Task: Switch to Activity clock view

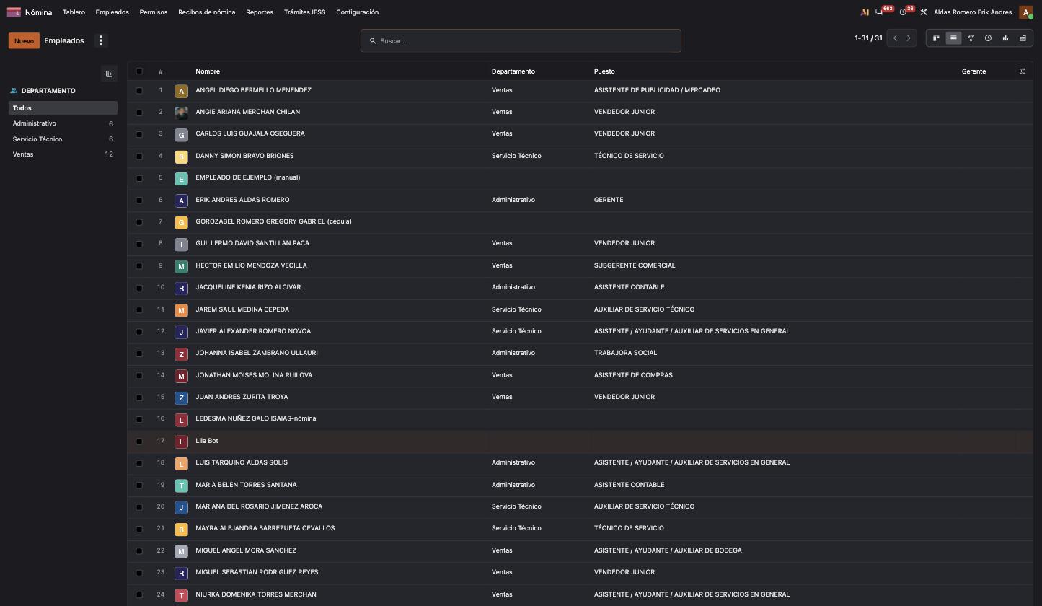Action: (x=988, y=38)
